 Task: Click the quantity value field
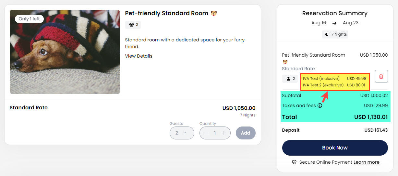pos(215,133)
